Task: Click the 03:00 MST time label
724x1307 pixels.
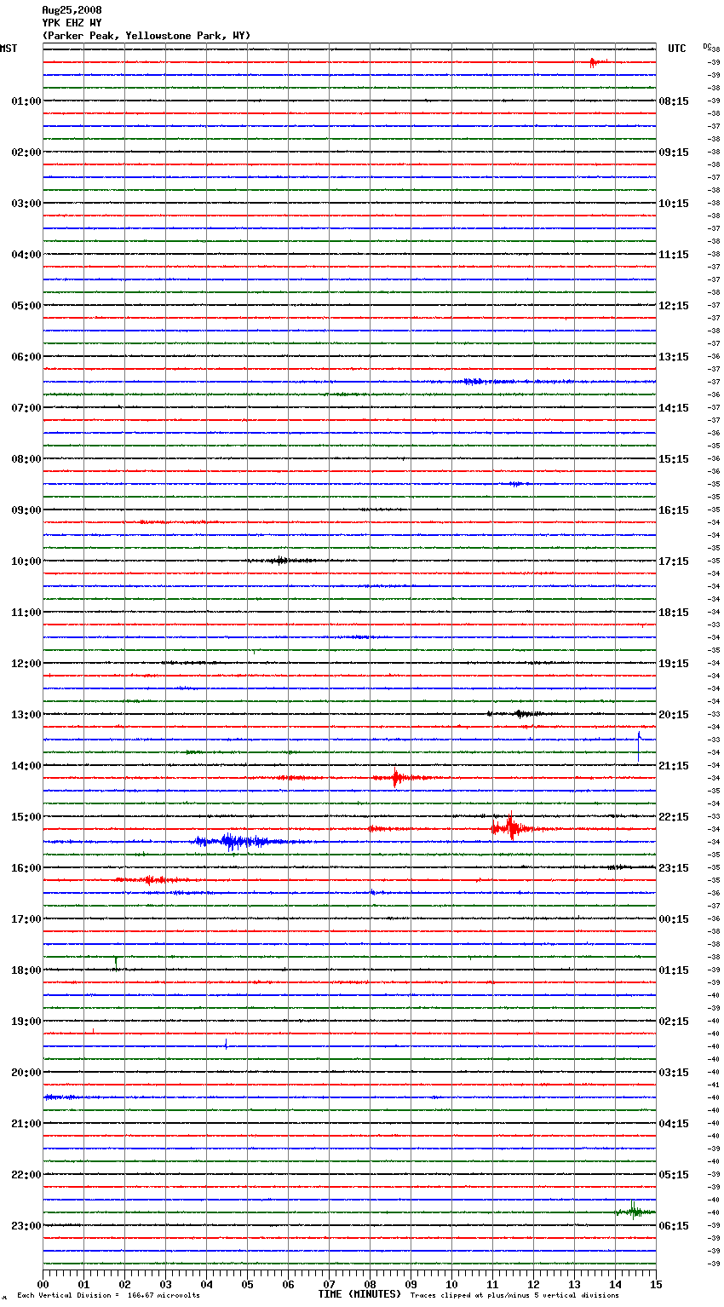Action: [26, 204]
